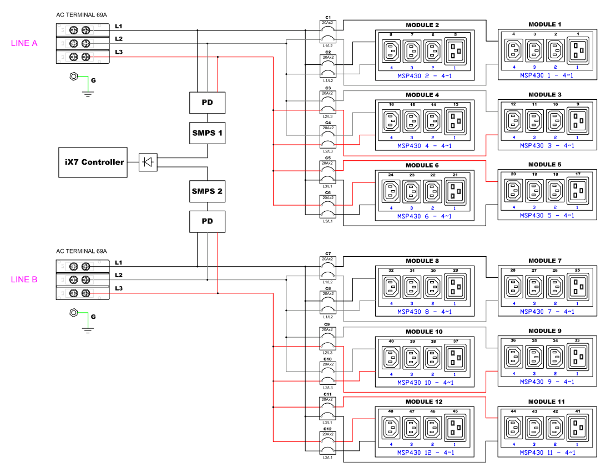Click the PD block above SMPS 1
611x473 pixels.
pos(208,103)
